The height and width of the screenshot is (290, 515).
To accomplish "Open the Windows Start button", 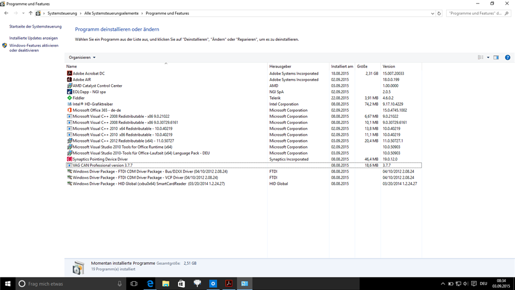I will pos(8,283).
